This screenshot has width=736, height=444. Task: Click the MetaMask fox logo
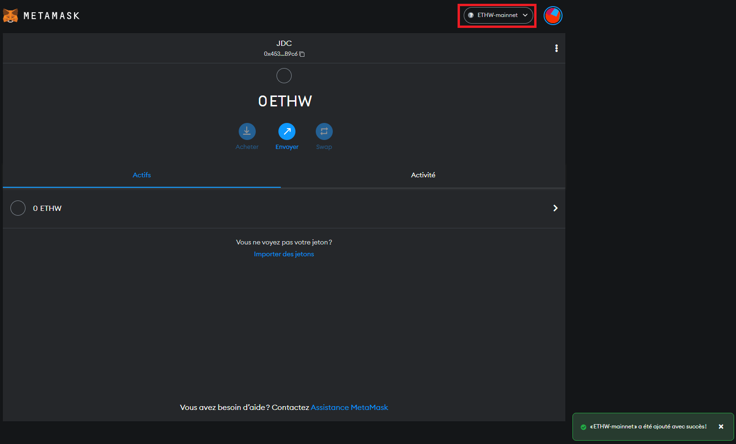coord(10,16)
